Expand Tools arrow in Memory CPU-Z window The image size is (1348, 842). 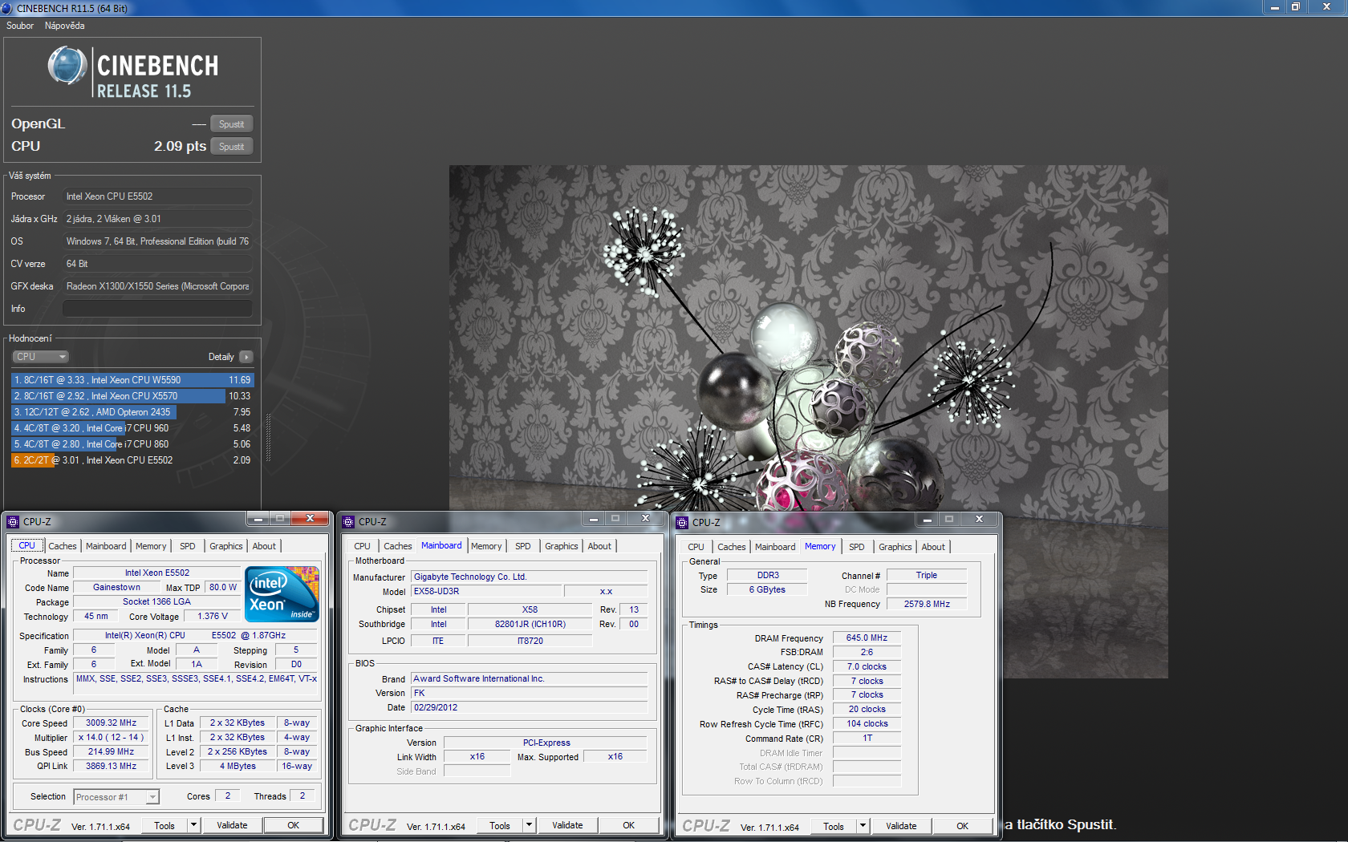coord(863,826)
